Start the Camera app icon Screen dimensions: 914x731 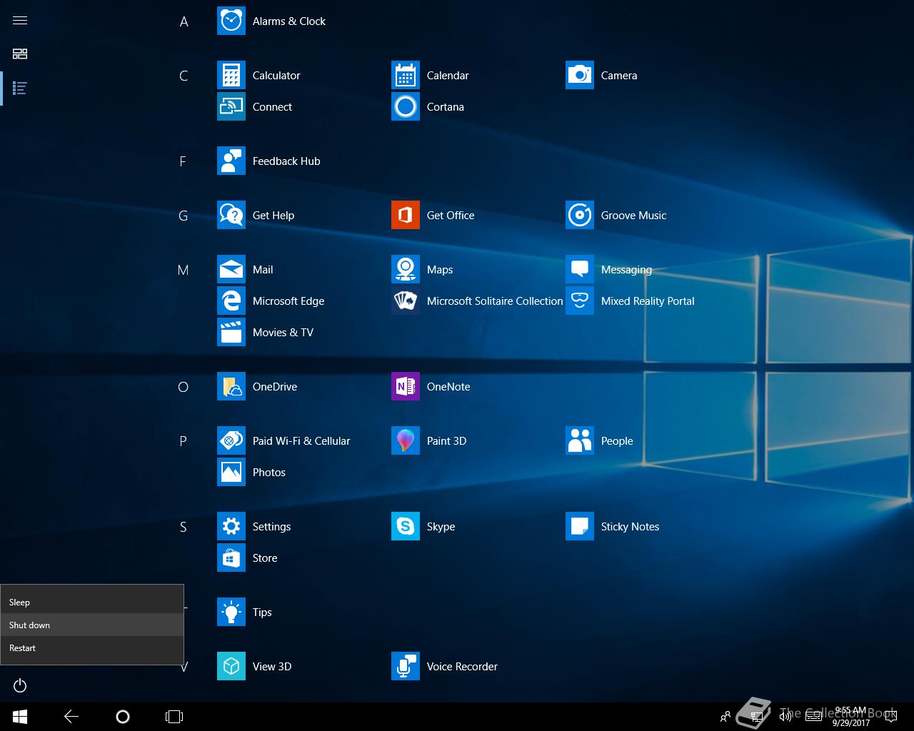pyautogui.click(x=580, y=75)
